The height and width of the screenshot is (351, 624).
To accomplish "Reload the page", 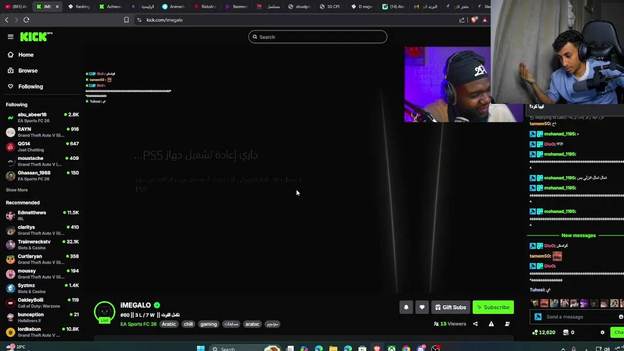I will pos(26,20).
